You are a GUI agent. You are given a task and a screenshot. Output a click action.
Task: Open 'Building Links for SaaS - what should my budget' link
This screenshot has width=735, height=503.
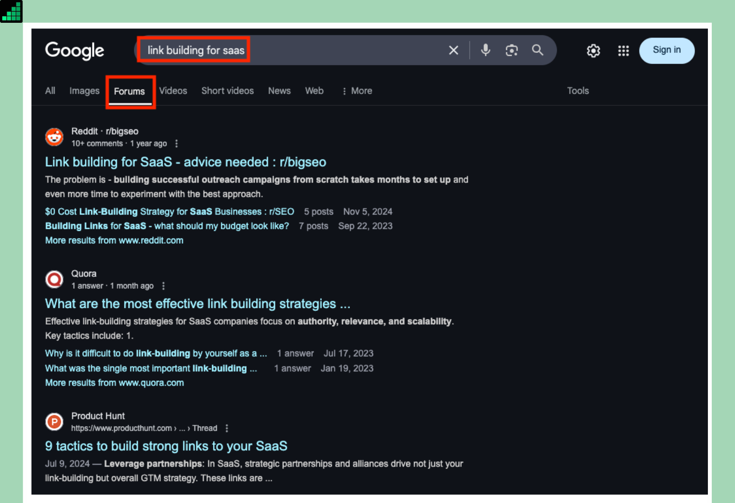pos(167,226)
